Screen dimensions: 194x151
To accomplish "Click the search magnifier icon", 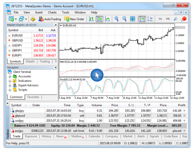I will (175, 19).
